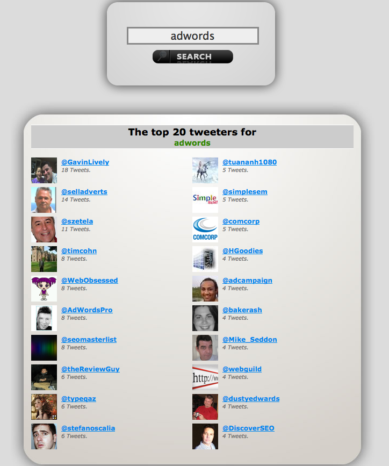The image size is (389, 466).
Task: Open the @stefanoscalia link
Action: coord(88,428)
